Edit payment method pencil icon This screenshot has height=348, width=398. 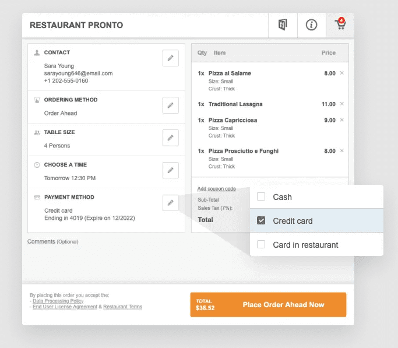pyautogui.click(x=170, y=203)
